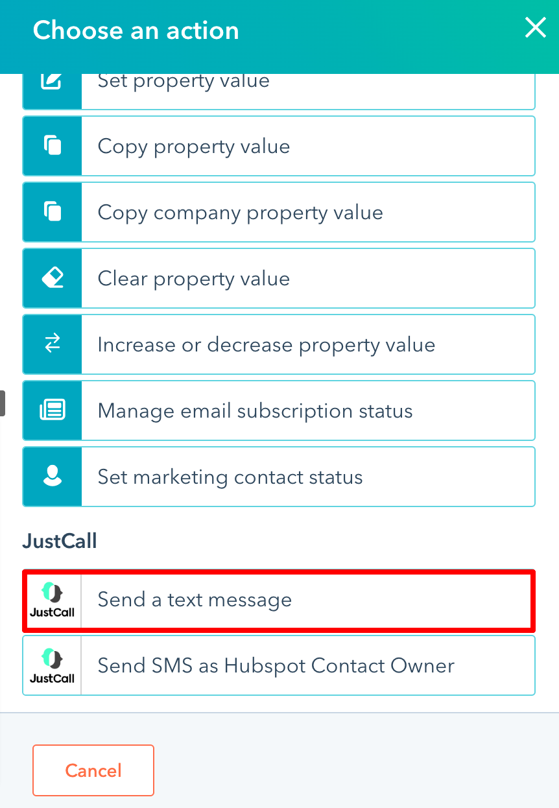Viewport: 559px width, 808px height.
Task: Select the Set marketing contact status label
Action: [x=230, y=477]
